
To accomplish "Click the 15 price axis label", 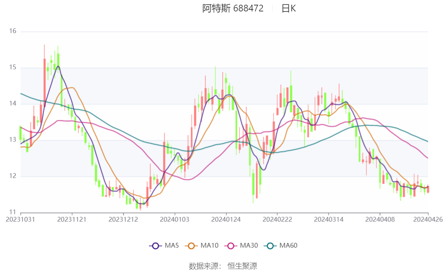I will 13,67.
